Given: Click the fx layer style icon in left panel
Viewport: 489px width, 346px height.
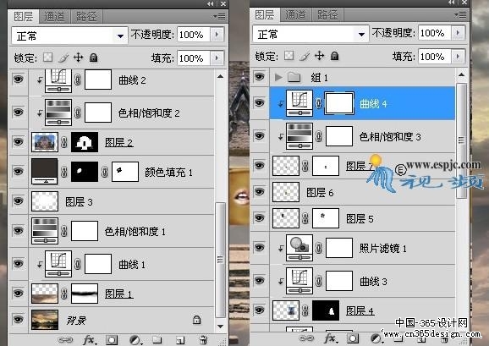Looking at the screenshot, I should [90, 340].
